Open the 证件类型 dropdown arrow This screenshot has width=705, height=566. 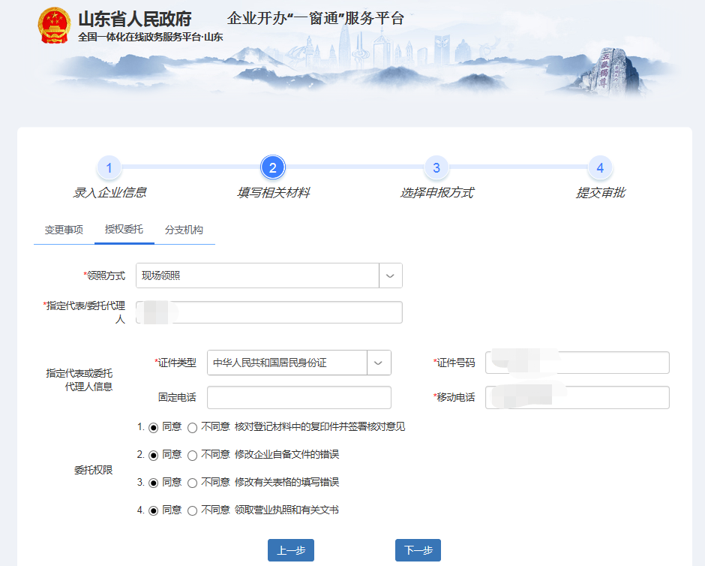pos(379,363)
